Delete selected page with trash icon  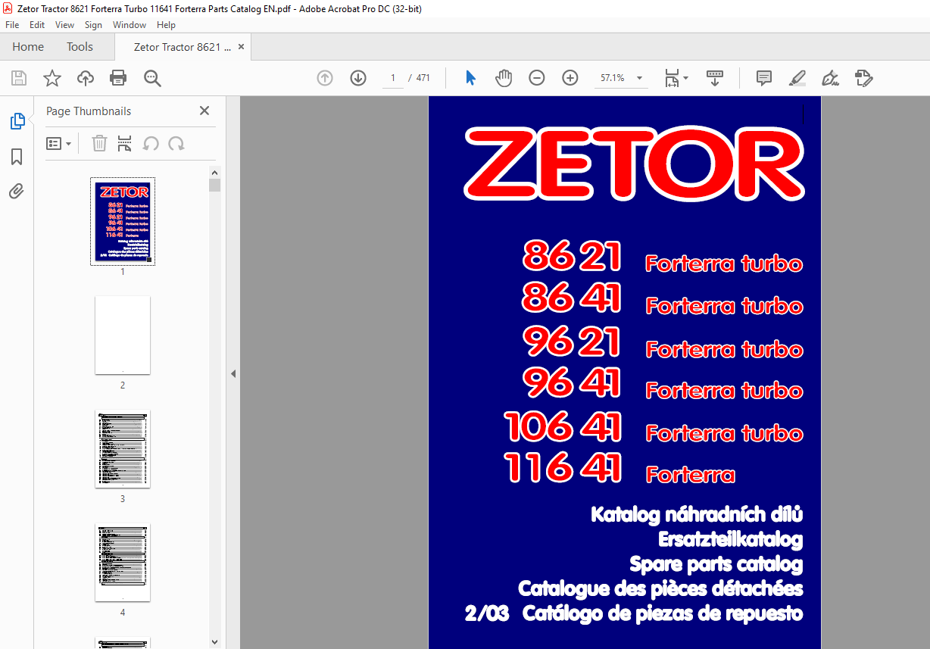99,143
